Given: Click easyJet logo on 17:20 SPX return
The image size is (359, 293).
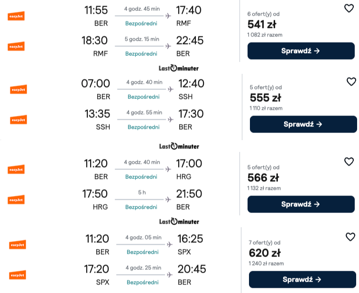Looking at the screenshot, I should [18, 275].
